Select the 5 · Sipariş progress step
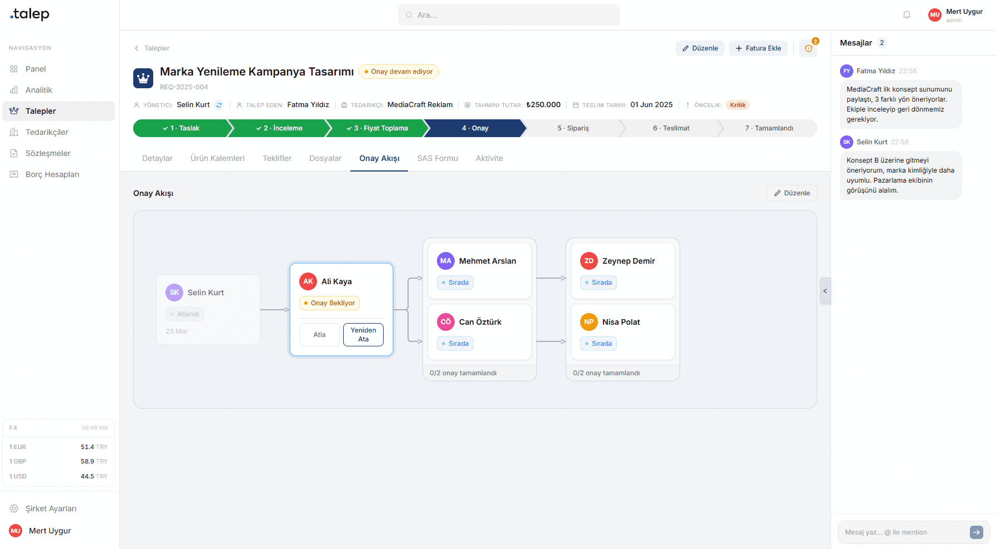Image resolution: width=996 pixels, height=549 pixels. (573, 128)
